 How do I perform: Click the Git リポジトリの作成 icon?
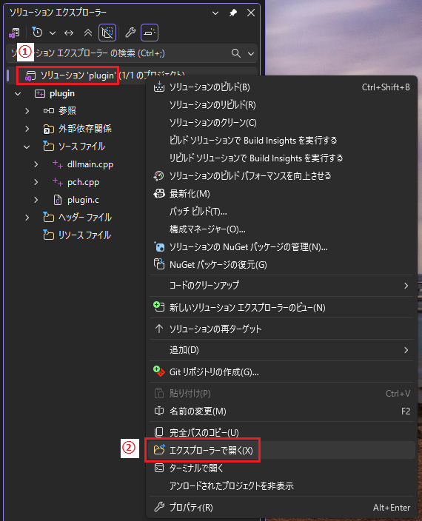click(159, 372)
